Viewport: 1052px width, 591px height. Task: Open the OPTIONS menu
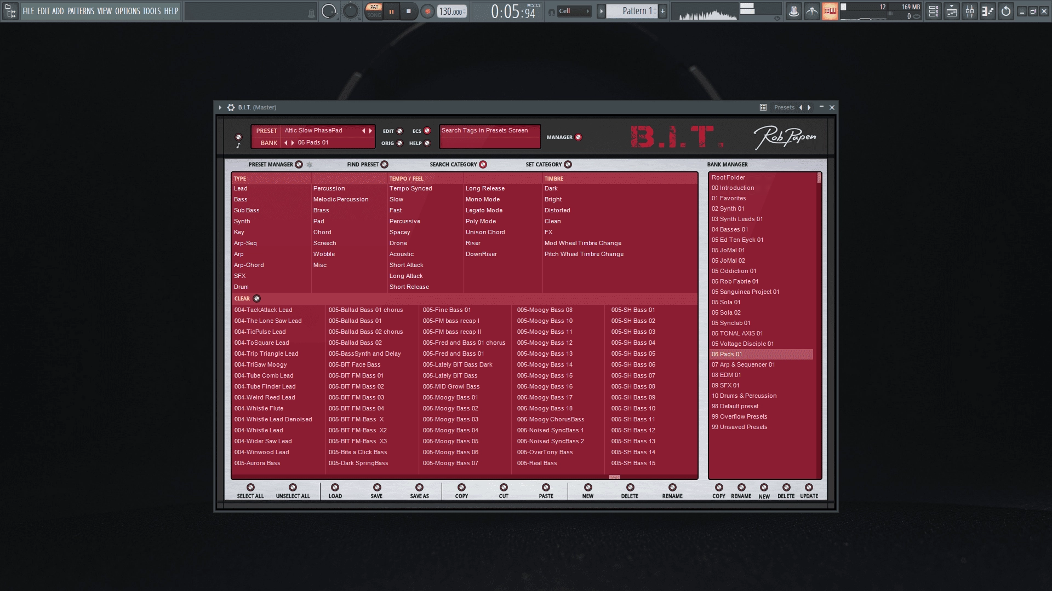(x=127, y=11)
